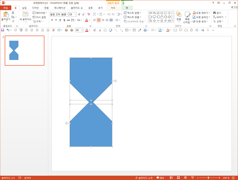238x180 pixels.
Task: Switch to the 서식 (Format) drawing tools tab
Action: tap(113, 8)
